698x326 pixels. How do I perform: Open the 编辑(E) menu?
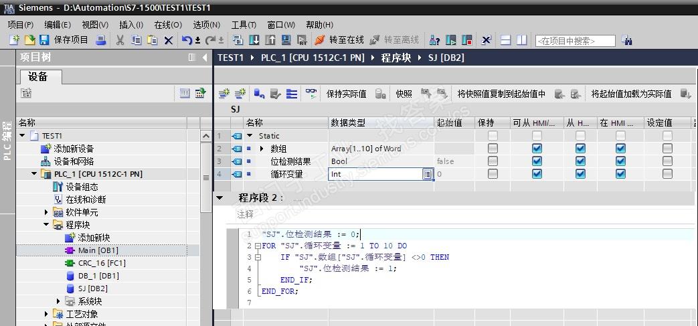pyautogui.click(x=58, y=25)
